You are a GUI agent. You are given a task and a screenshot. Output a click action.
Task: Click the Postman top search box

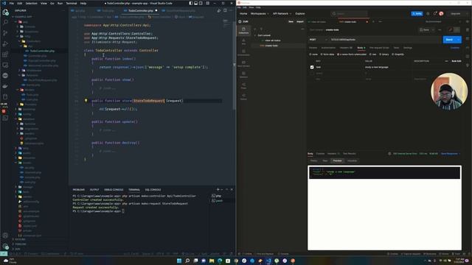point(349,13)
